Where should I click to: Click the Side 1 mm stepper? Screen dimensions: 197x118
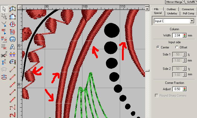pos(184,60)
